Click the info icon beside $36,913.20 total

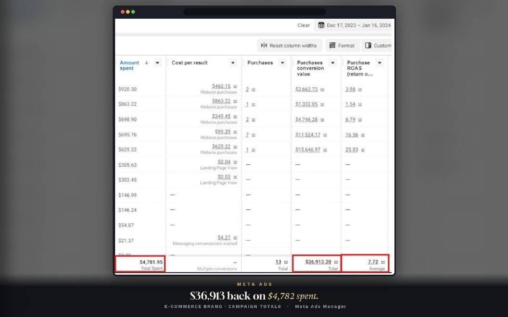tap(336, 262)
